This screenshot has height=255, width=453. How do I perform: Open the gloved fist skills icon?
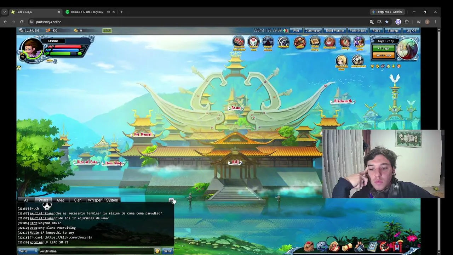359,246
